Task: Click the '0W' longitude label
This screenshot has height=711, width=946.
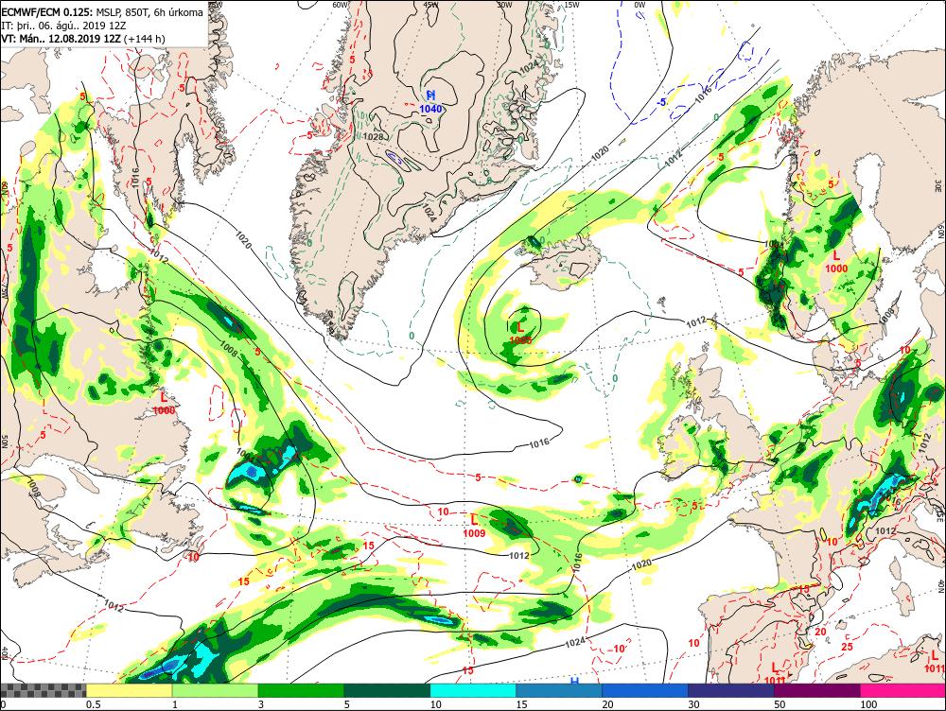Action: click(x=639, y=5)
